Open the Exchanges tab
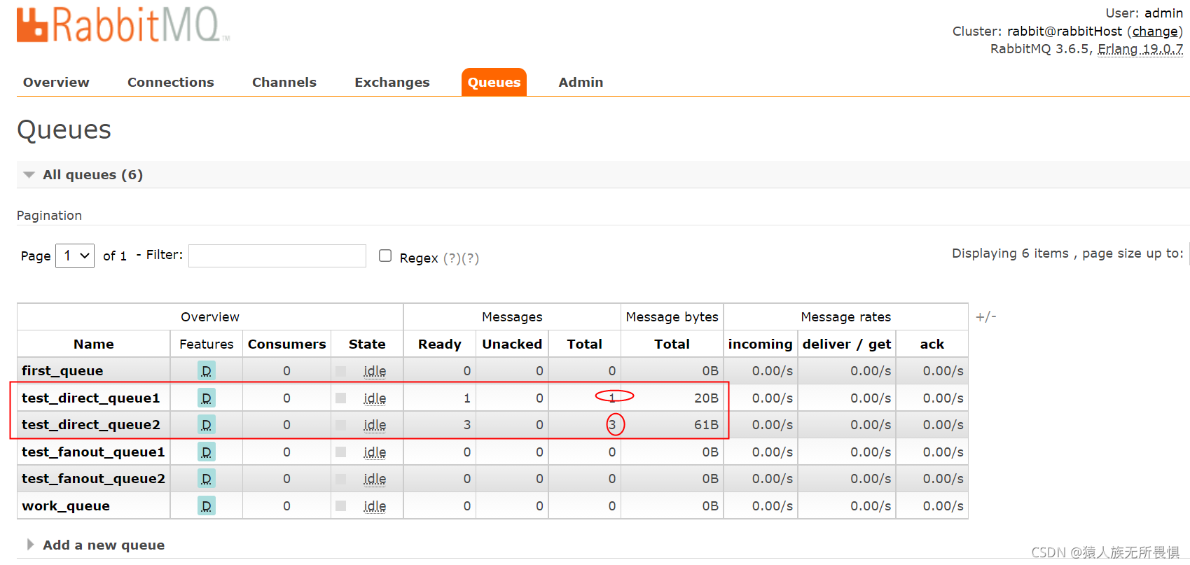This screenshot has width=1190, height=565. coord(392,82)
